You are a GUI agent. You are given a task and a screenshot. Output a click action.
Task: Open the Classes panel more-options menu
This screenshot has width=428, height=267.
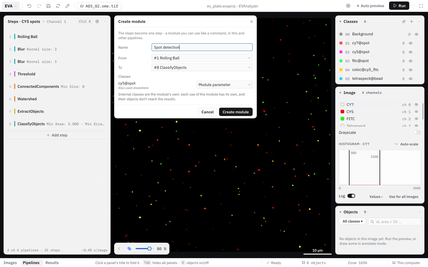pyautogui.click(x=419, y=22)
